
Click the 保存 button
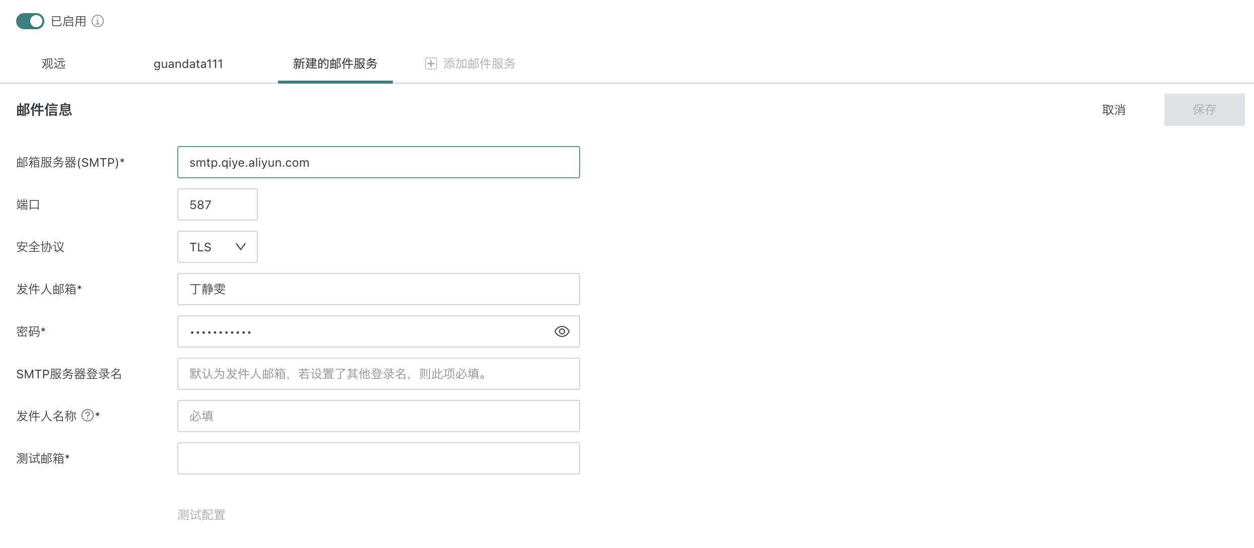pos(1204,110)
